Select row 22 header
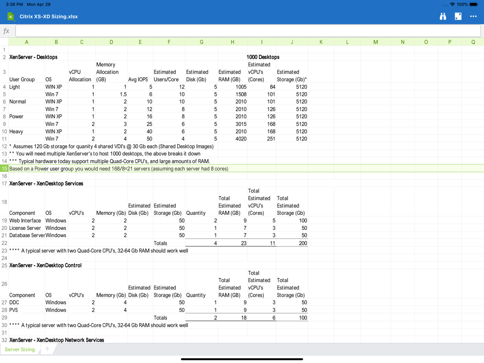Viewport: 484px width, 363px height. pyautogui.click(x=4, y=243)
